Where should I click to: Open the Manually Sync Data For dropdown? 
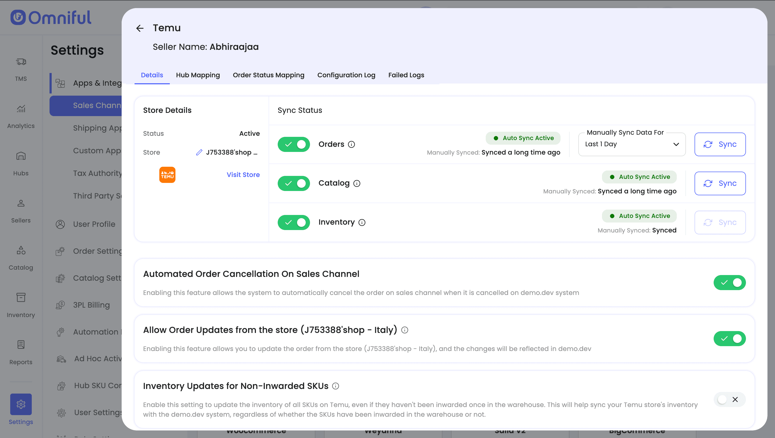632,144
